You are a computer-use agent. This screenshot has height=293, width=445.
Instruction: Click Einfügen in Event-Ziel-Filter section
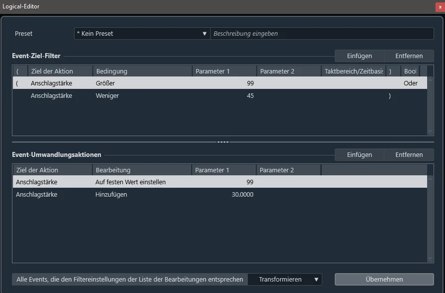359,56
